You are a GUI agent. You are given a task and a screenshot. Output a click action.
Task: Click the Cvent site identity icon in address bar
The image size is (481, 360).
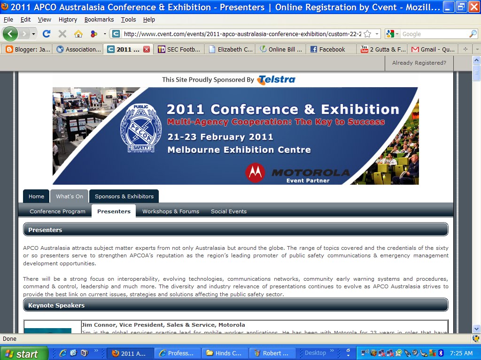[x=116, y=34]
